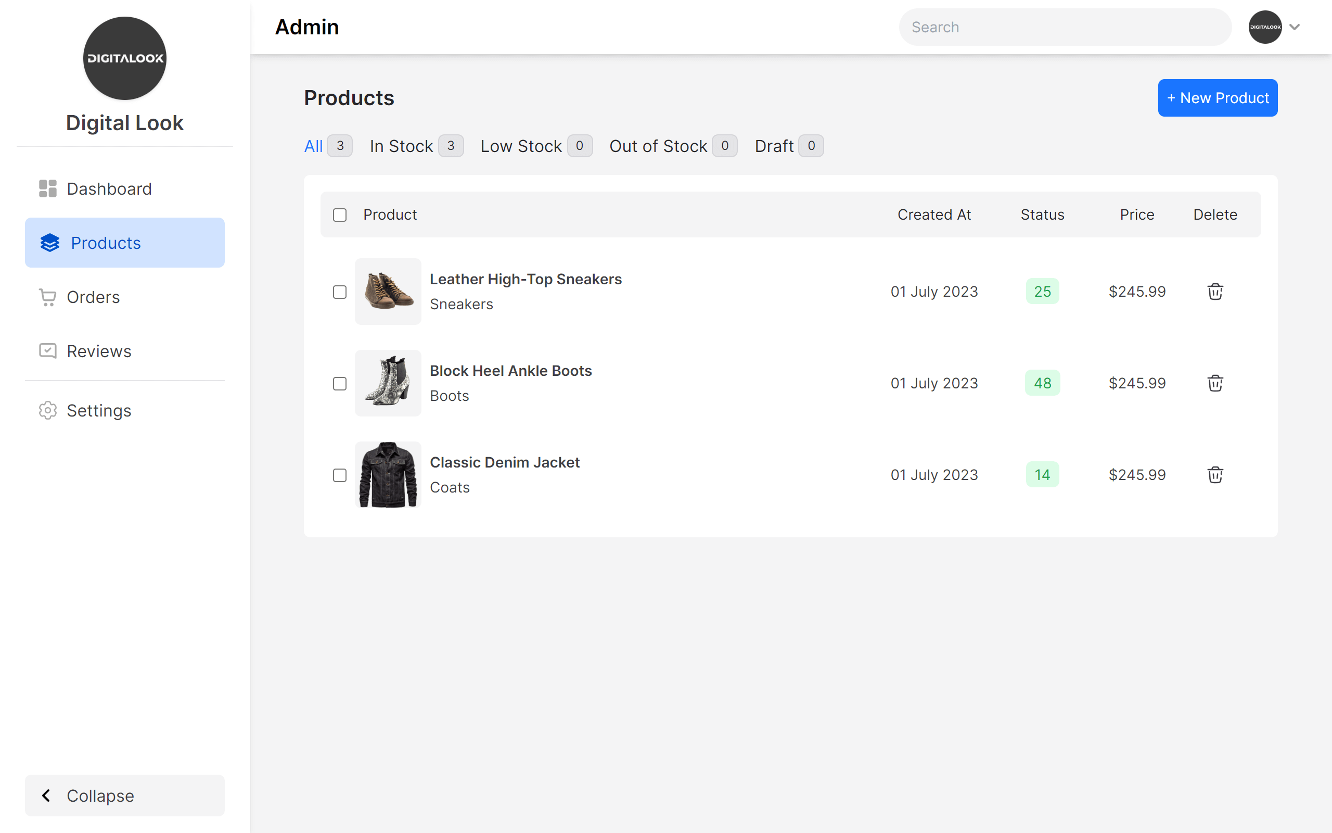This screenshot has width=1332, height=833.
Task: Click the Orders shopping cart icon
Action: 48,297
